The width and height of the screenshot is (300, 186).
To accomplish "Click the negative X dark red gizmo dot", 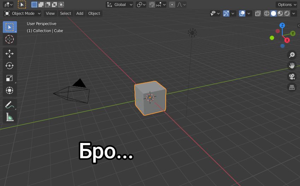I will click(278, 31).
